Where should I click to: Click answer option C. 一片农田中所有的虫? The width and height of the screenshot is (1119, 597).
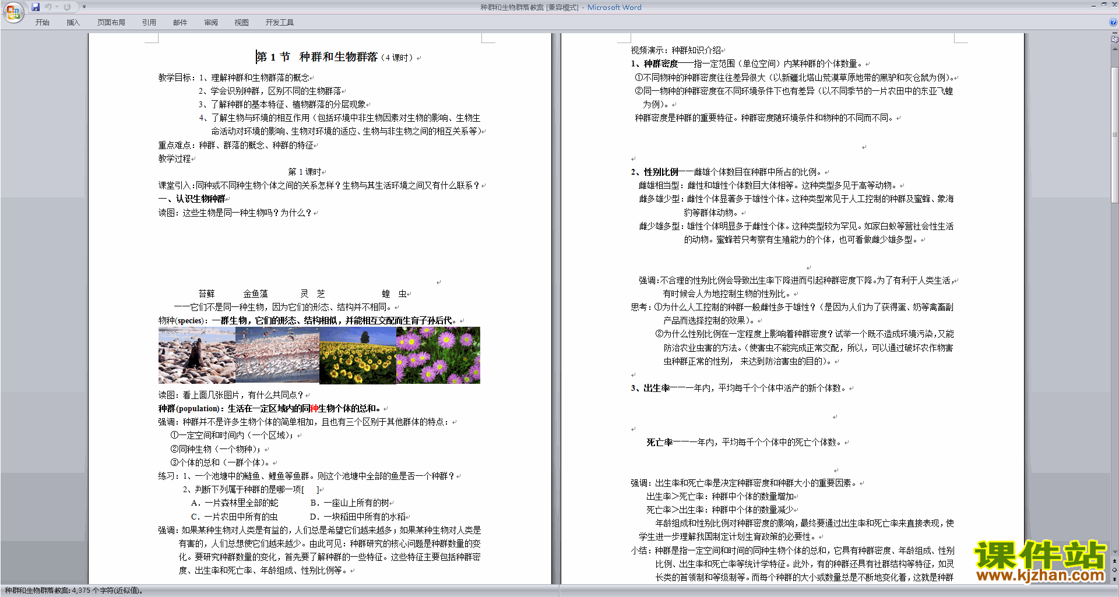tap(234, 517)
